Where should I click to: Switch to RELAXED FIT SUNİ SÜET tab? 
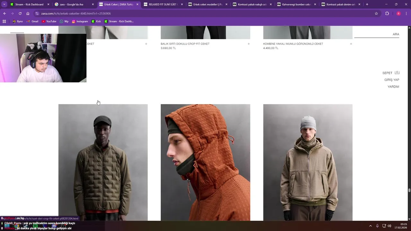[163, 4]
